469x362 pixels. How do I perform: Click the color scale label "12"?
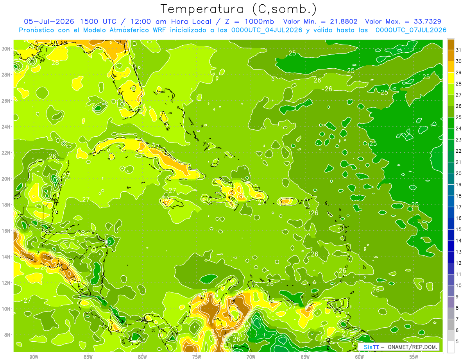coord(459,263)
